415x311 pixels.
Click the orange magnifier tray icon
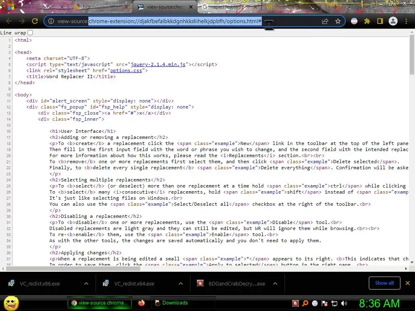[305, 303]
